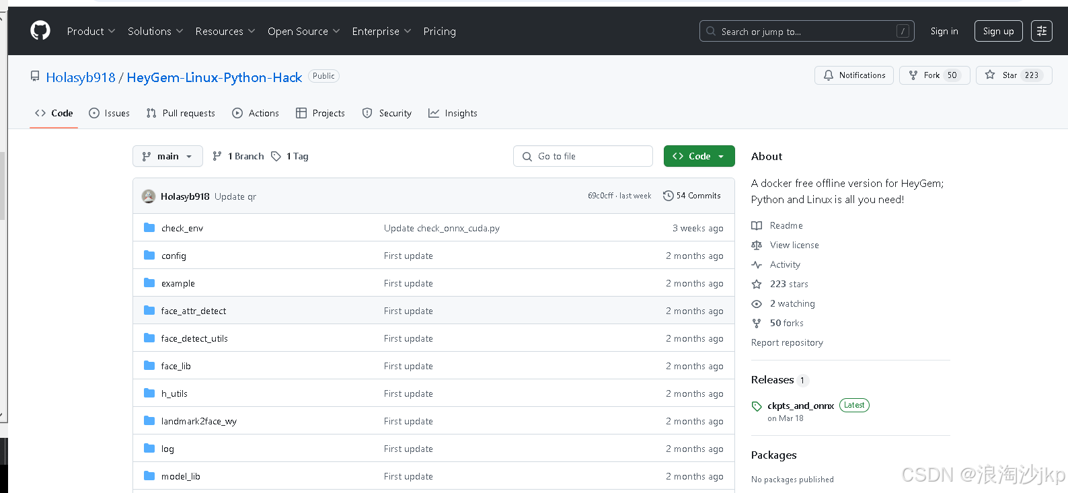Click the example folder icon

149,283
